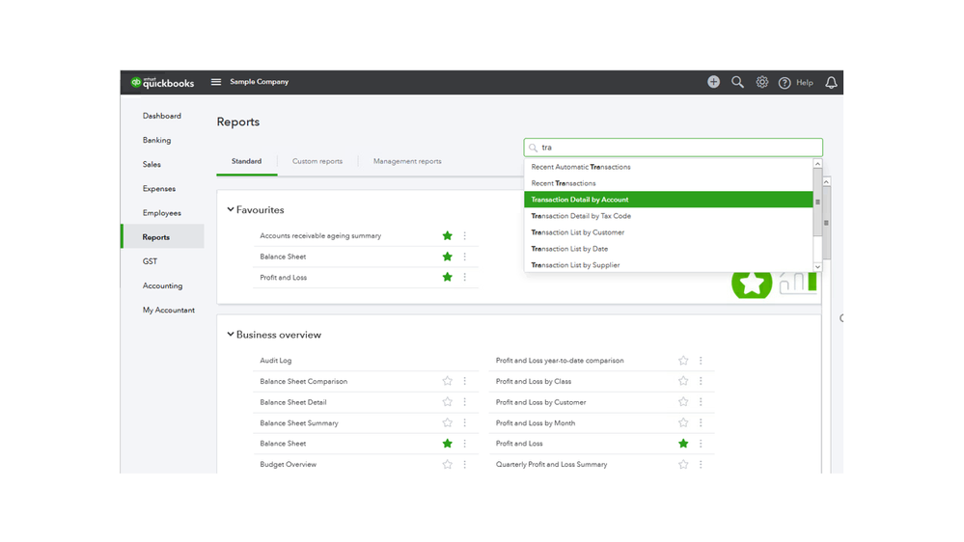Screen dimensions: 964x542
Task: Open Sales in sidebar
Action: pyautogui.click(x=151, y=165)
